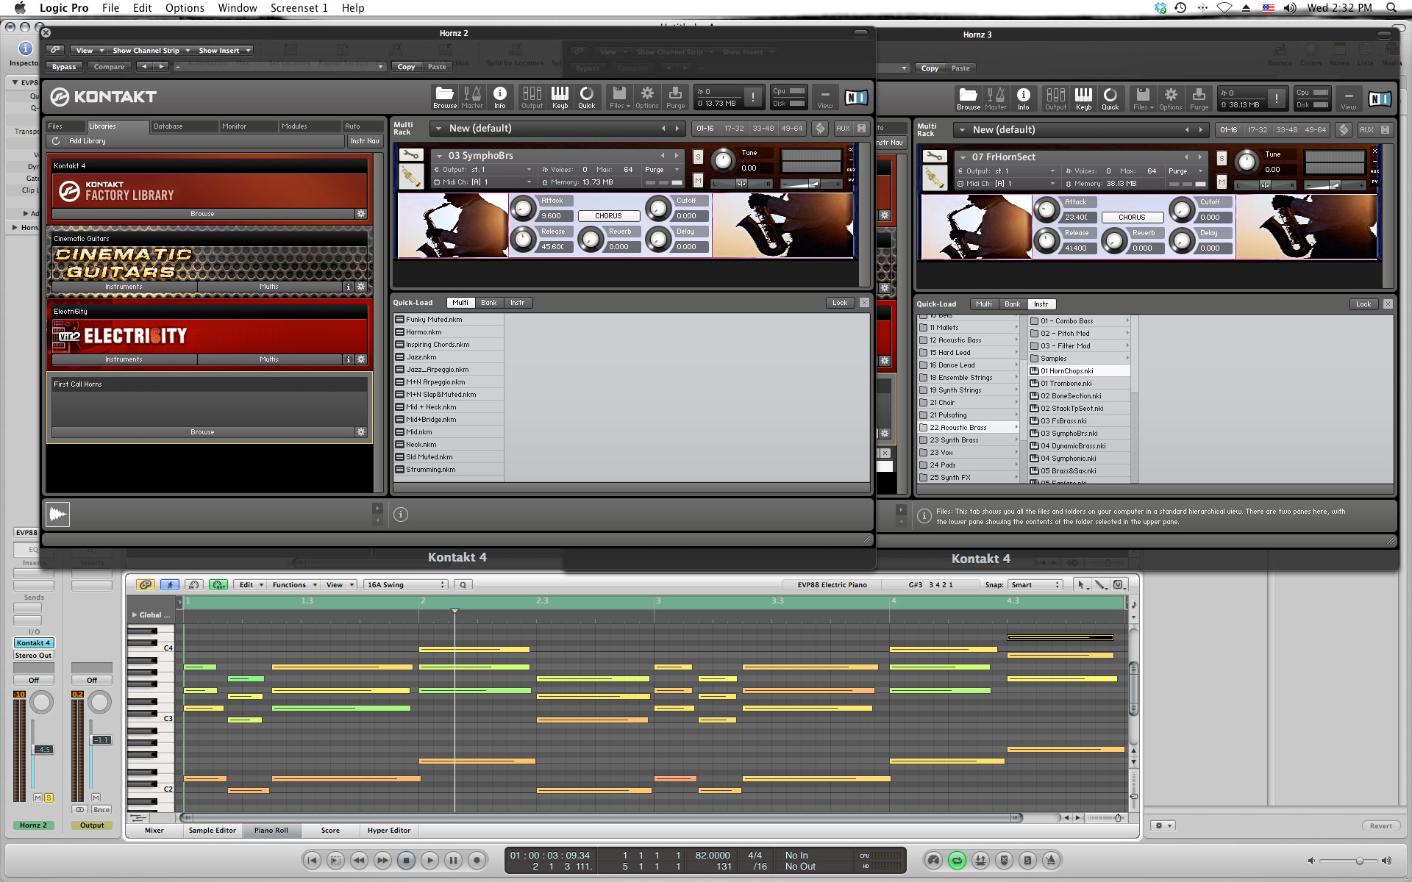Viewport: 1412px width, 882px height.
Task: Click Browse folder icon in Hornz 3
Action: pyautogui.click(x=968, y=98)
